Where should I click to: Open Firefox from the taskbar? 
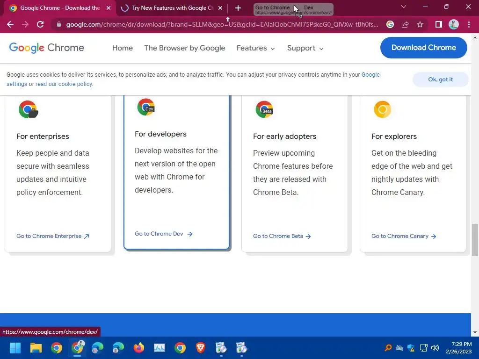pos(138,348)
